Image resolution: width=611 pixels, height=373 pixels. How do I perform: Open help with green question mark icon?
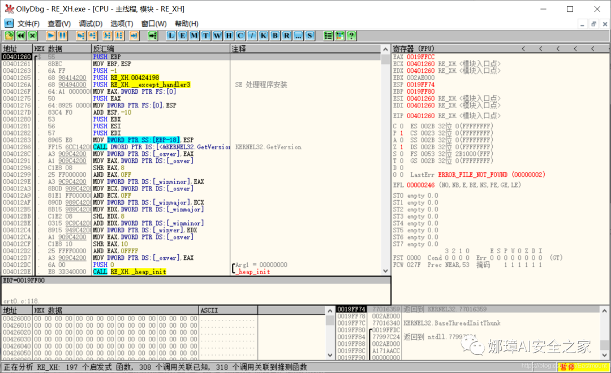[351, 36]
